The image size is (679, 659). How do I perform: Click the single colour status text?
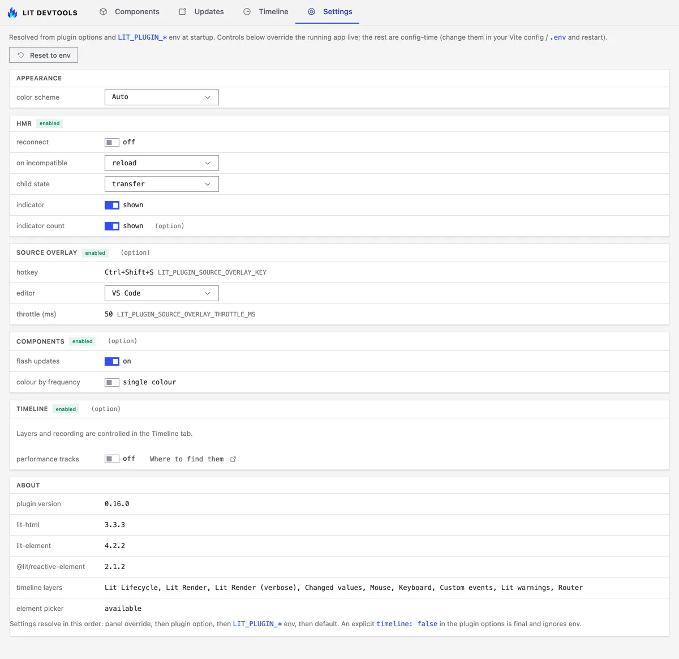[149, 382]
